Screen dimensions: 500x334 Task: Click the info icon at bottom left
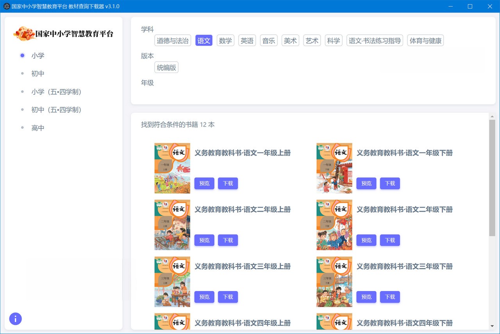(x=15, y=319)
